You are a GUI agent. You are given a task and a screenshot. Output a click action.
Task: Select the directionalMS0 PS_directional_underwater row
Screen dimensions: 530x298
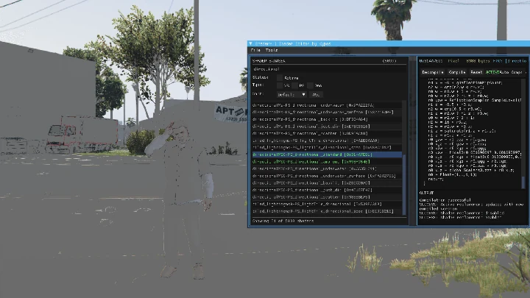coord(327,168)
